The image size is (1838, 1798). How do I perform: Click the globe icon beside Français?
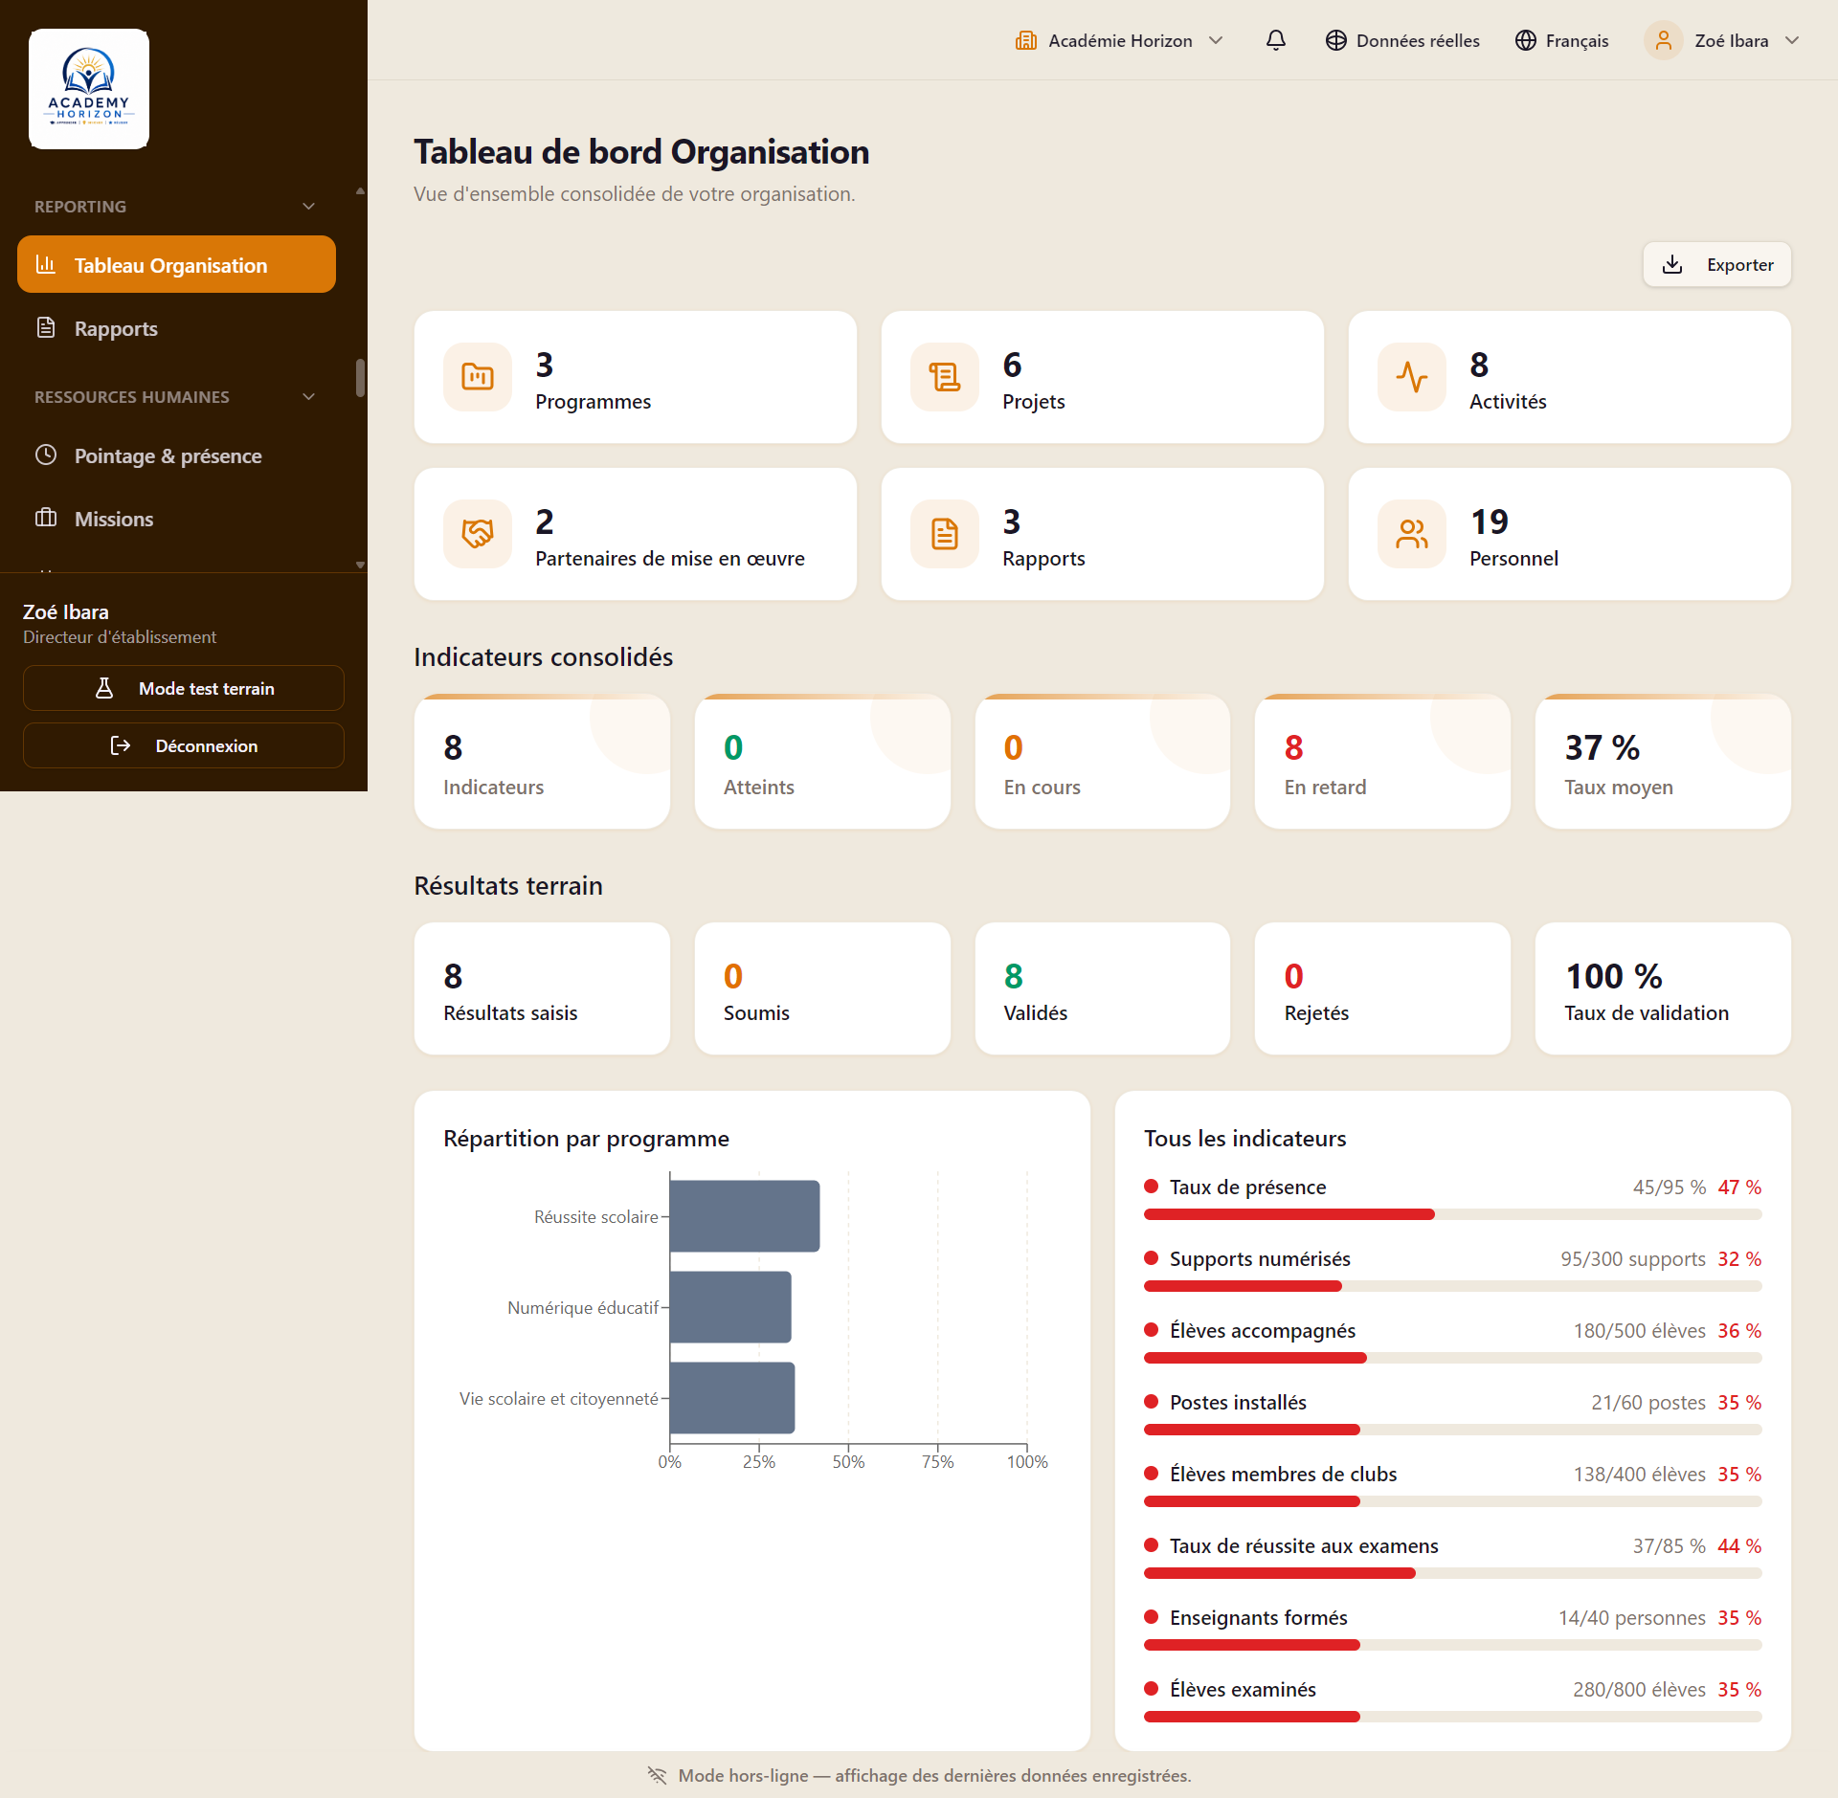1526,40
